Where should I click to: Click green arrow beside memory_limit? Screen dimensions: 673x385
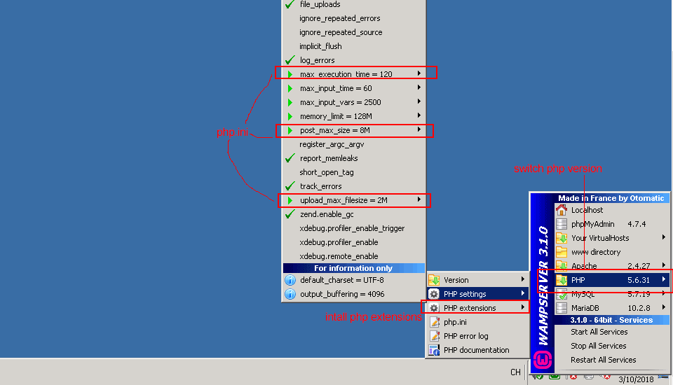290,116
